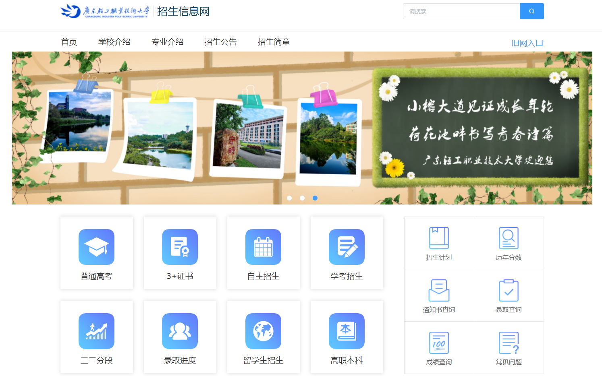Screen dimensions: 602x376
Task: Select the 3+证书 certificate admissions icon
Action: [180, 253]
